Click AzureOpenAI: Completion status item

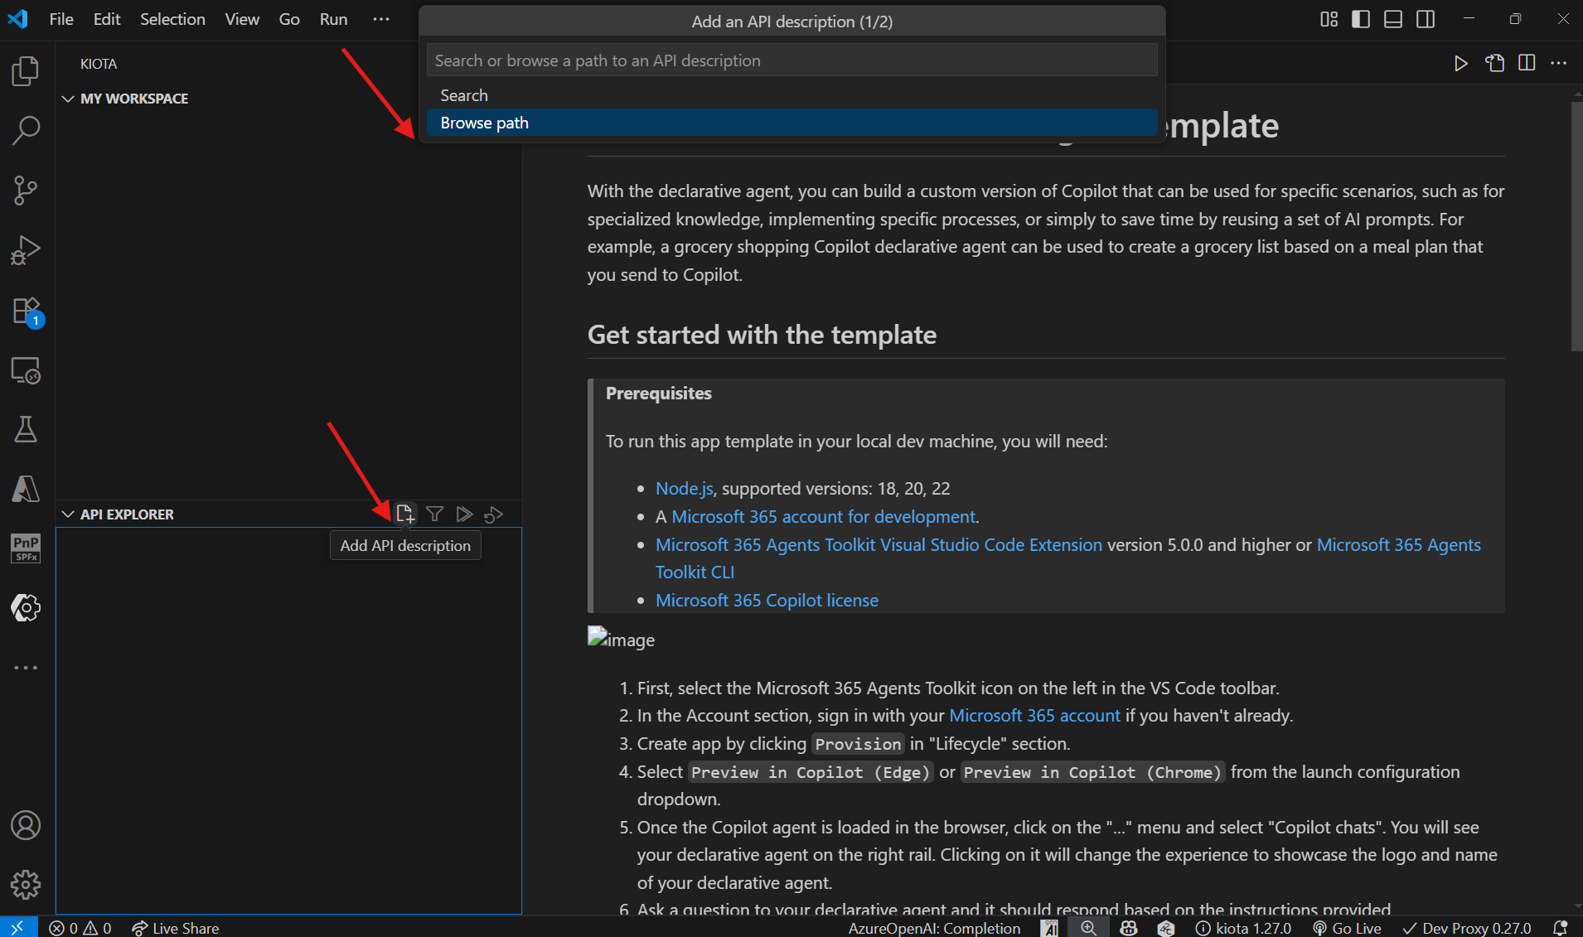[934, 928]
